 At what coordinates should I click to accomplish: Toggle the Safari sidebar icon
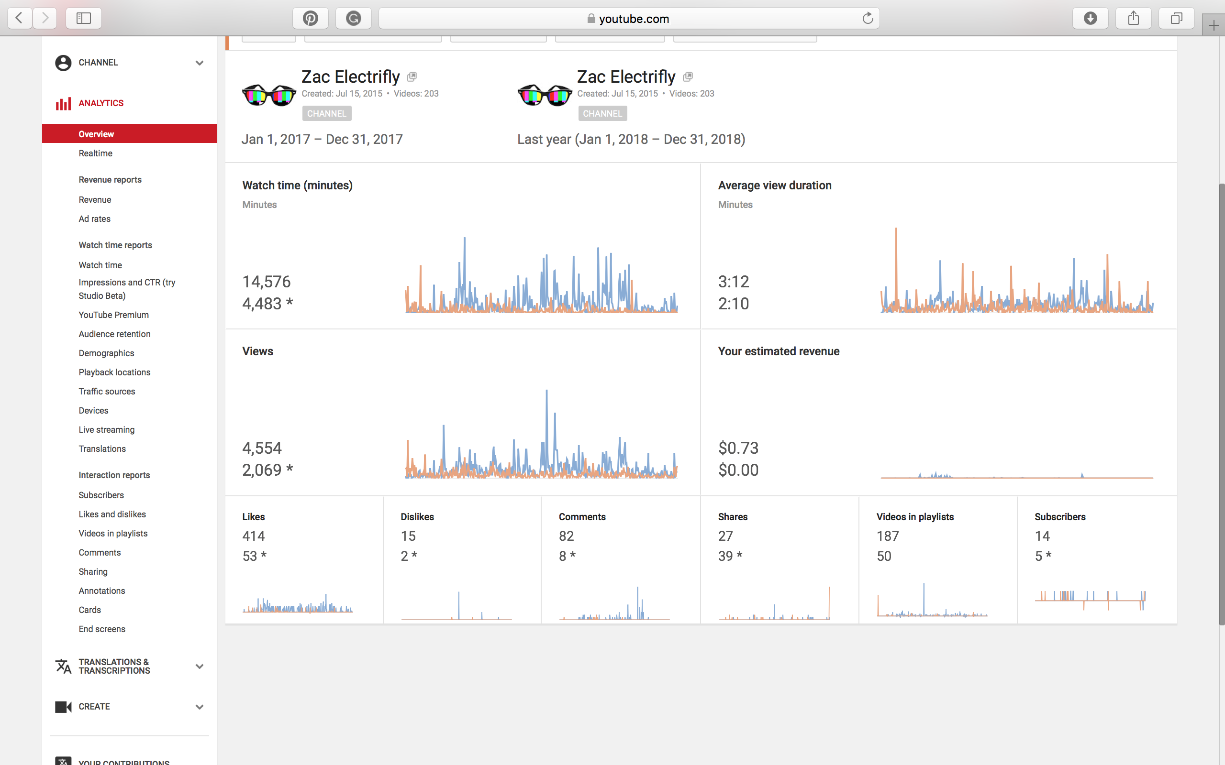point(84,19)
